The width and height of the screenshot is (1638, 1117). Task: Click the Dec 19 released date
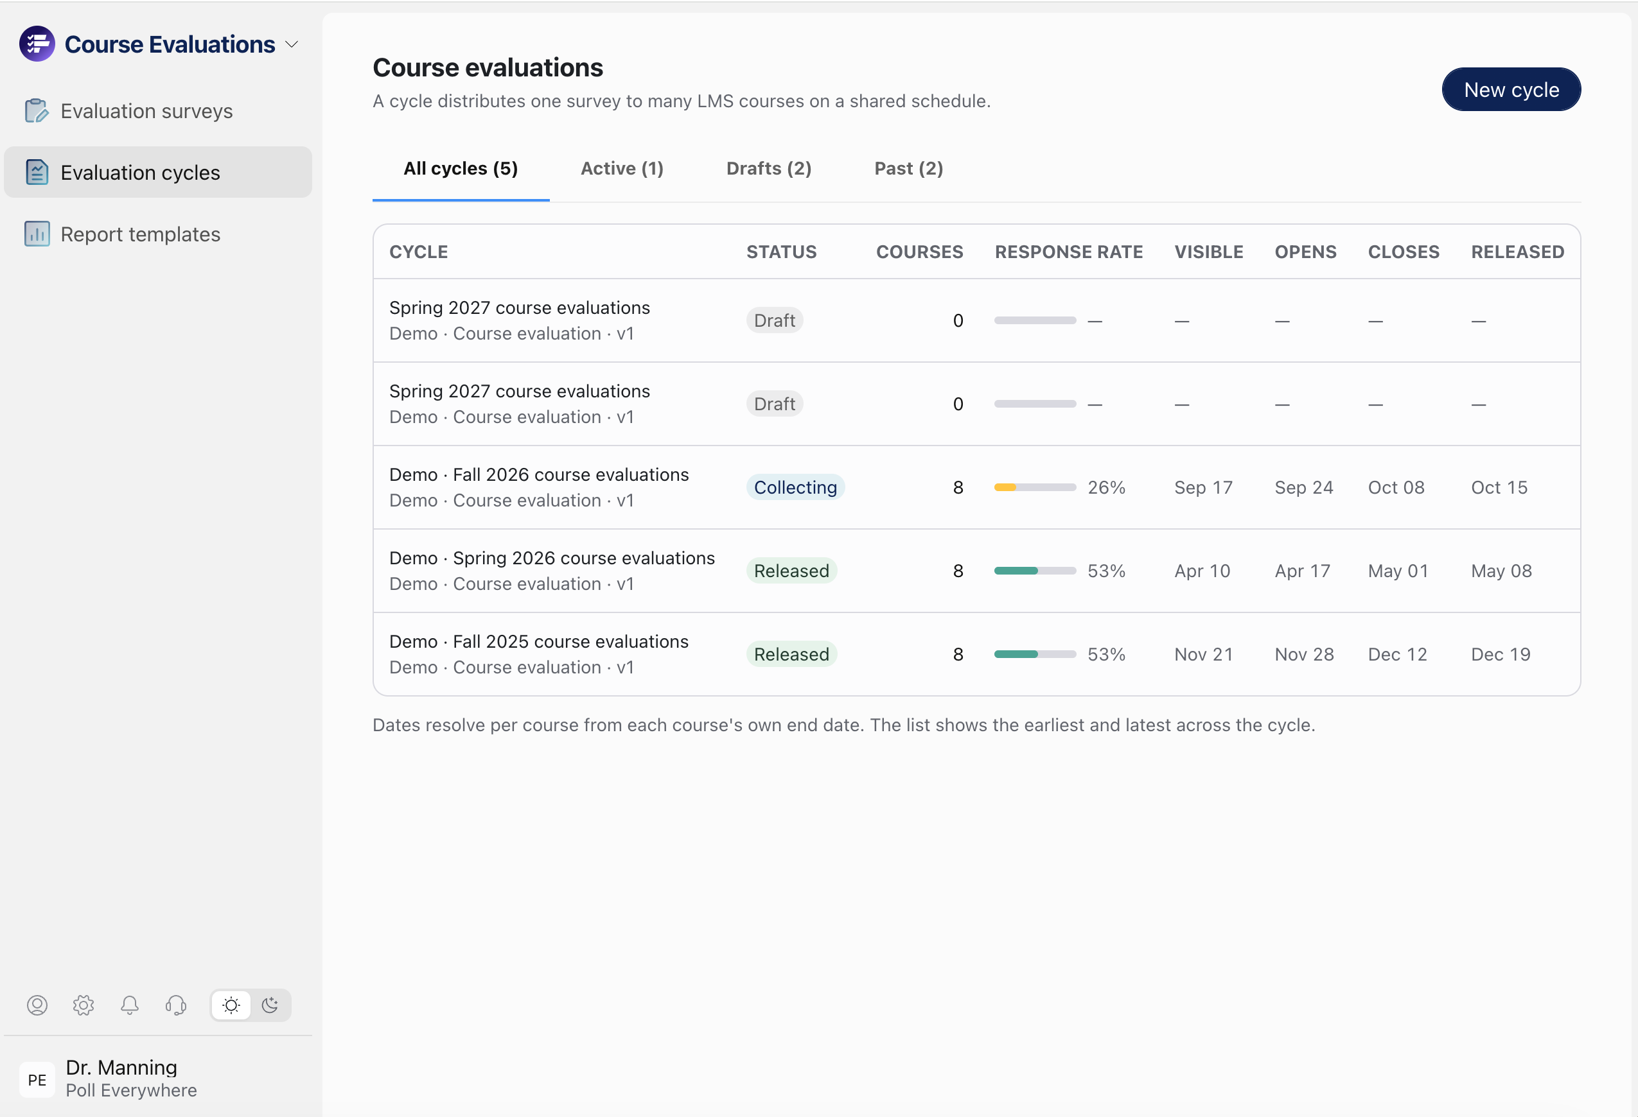pyautogui.click(x=1501, y=654)
